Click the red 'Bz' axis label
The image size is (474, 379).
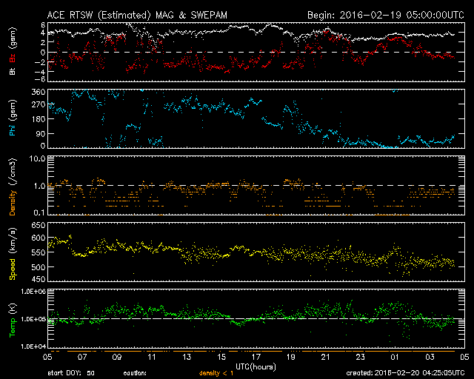(13, 58)
